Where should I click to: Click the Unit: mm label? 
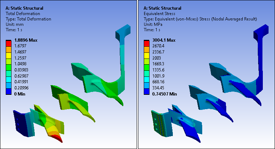(x=15, y=24)
